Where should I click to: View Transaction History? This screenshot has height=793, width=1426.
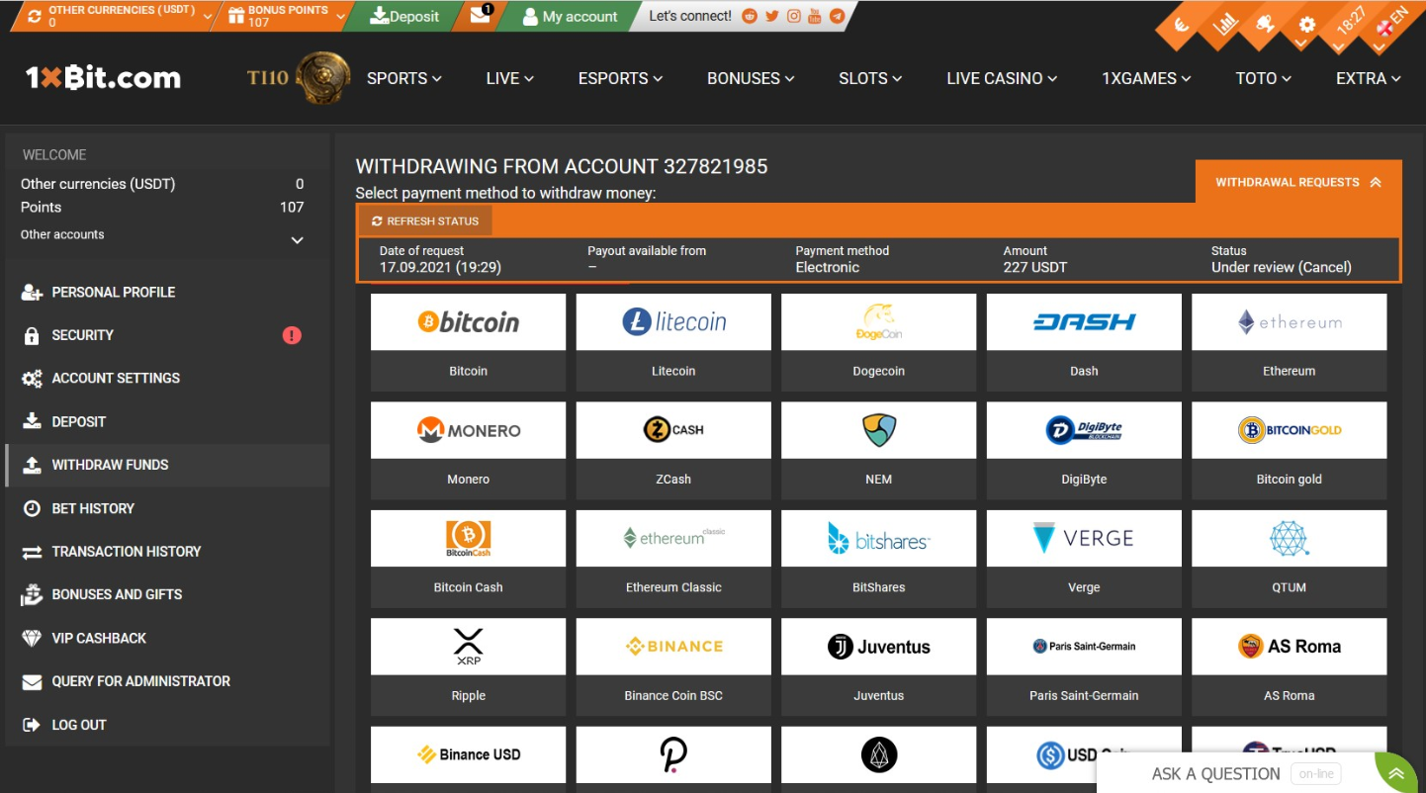(x=168, y=552)
